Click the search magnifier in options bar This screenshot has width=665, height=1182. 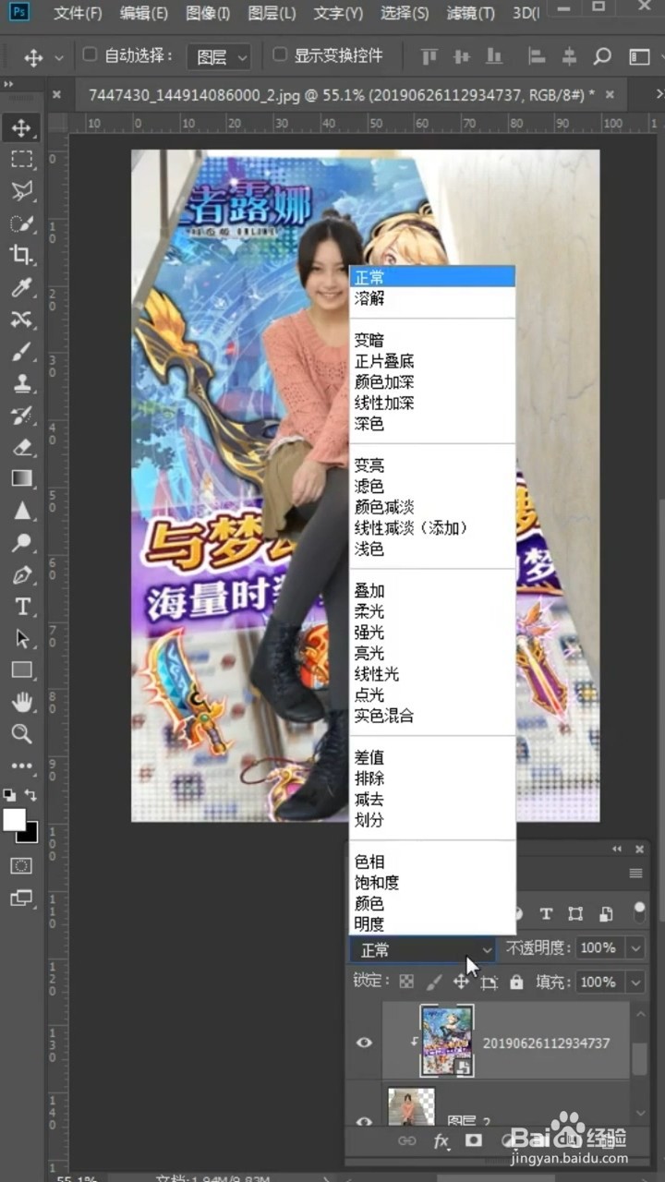click(602, 56)
